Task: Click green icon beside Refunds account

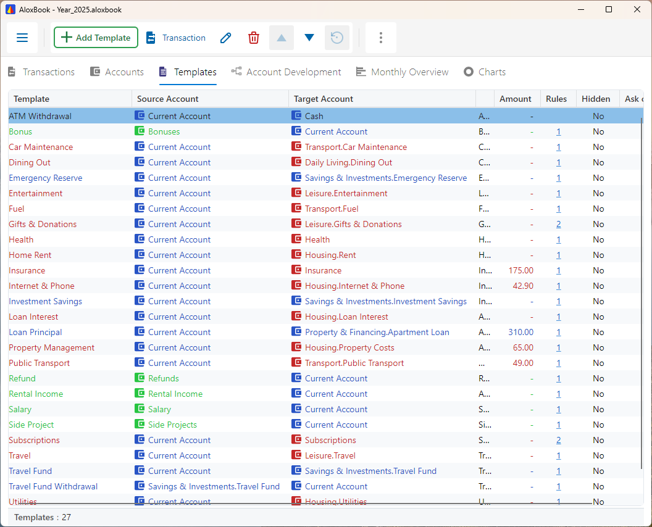Action: click(x=140, y=378)
